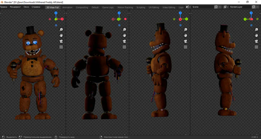261x139 pixels.
Task: Open the Справка menu
Action: [36, 7]
